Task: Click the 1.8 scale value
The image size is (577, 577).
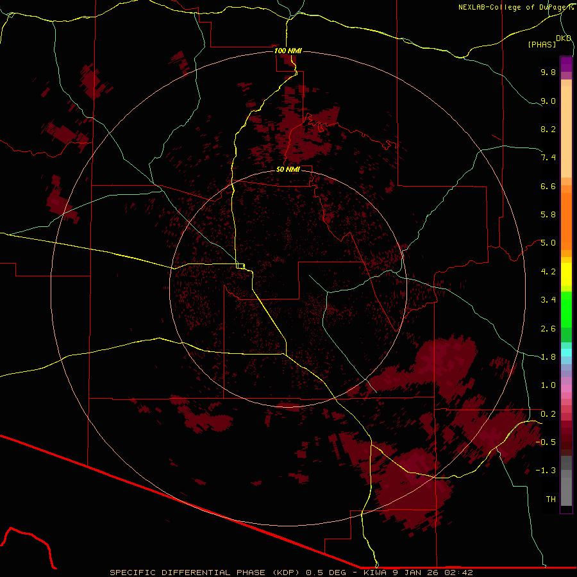Action: click(548, 357)
